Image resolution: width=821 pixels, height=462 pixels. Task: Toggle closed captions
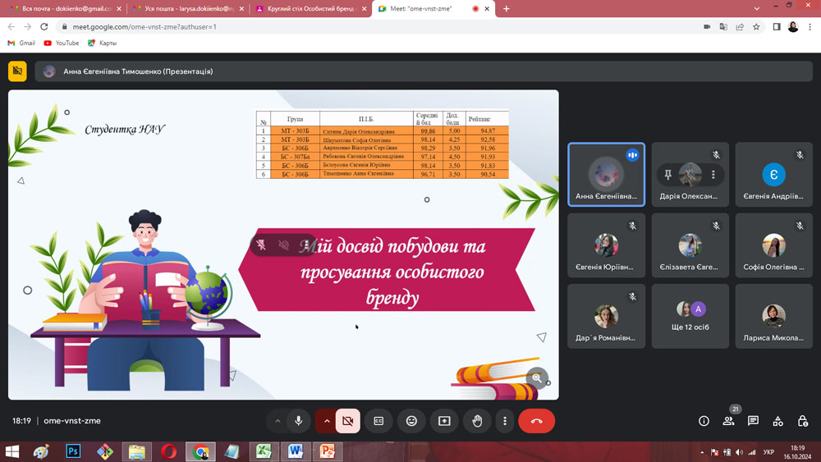click(378, 421)
